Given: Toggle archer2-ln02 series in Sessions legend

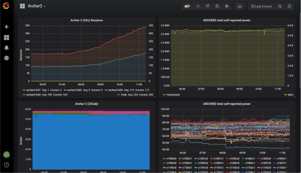Looking at the screenshot, I should pyautogui.click(x=74, y=90).
